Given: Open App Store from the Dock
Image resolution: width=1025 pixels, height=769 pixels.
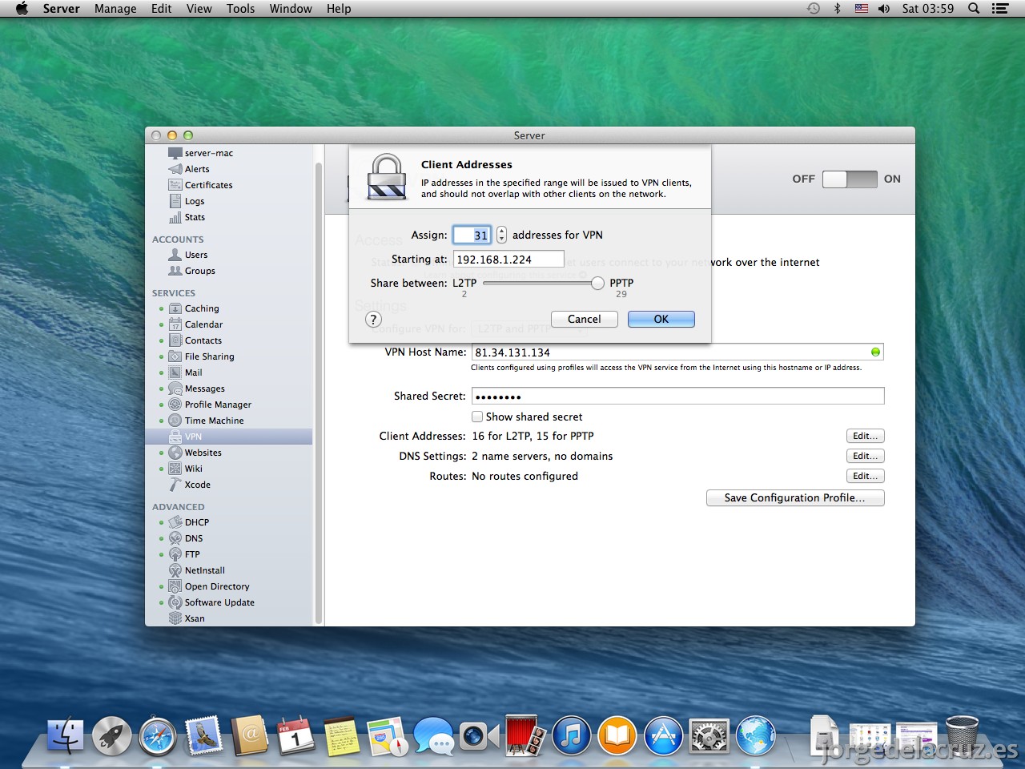Looking at the screenshot, I should (663, 735).
